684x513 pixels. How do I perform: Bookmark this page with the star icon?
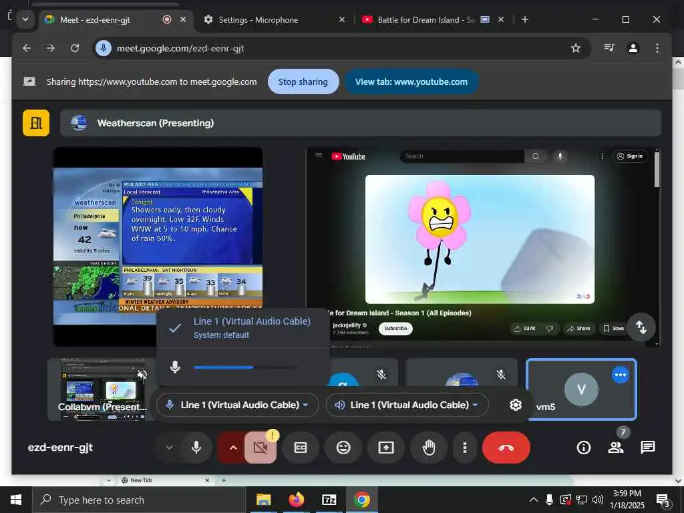pyautogui.click(x=576, y=48)
